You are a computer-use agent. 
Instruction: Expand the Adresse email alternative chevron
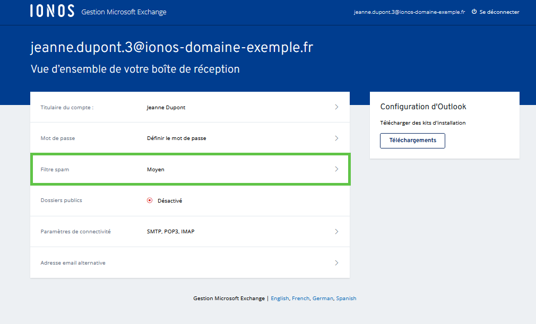click(x=336, y=262)
